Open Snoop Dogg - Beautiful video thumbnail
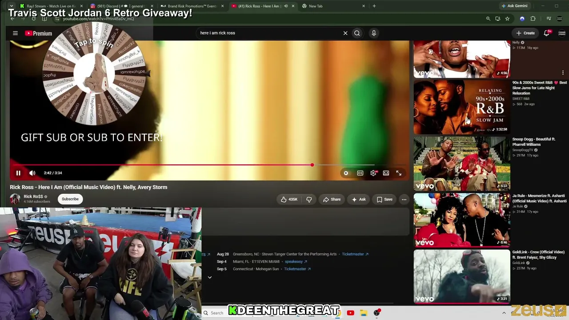Image resolution: width=569 pixels, height=320 pixels. (462, 164)
